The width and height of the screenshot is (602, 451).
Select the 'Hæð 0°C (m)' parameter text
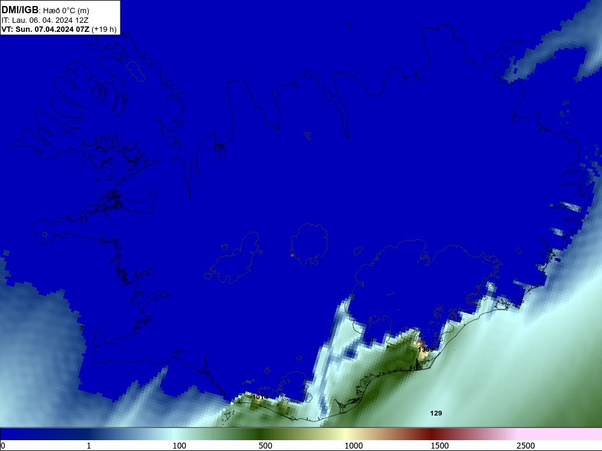point(66,11)
